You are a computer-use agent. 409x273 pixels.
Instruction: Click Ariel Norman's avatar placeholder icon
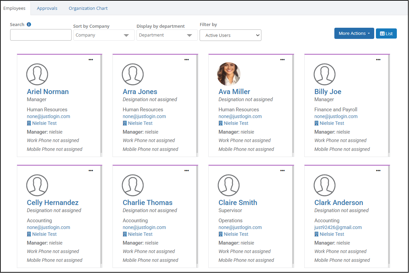(x=37, y=74)
